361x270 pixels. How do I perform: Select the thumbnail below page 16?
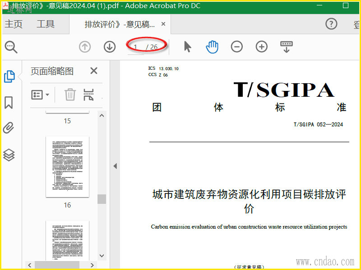point(67,240)
